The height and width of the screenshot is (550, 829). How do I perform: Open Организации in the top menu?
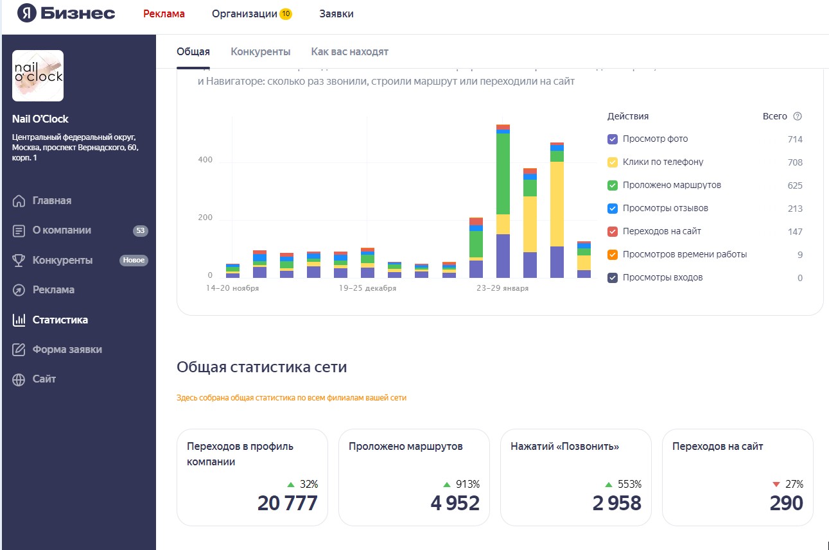click(245, 14)
